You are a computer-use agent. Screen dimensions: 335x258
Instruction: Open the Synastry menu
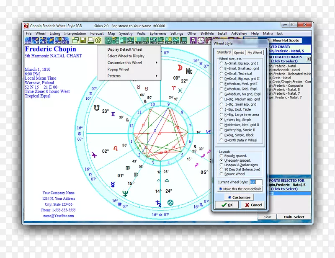(x=126, y=34)
